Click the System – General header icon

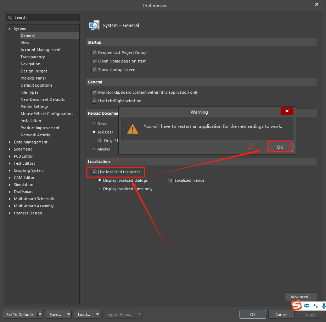click(94, 26)
